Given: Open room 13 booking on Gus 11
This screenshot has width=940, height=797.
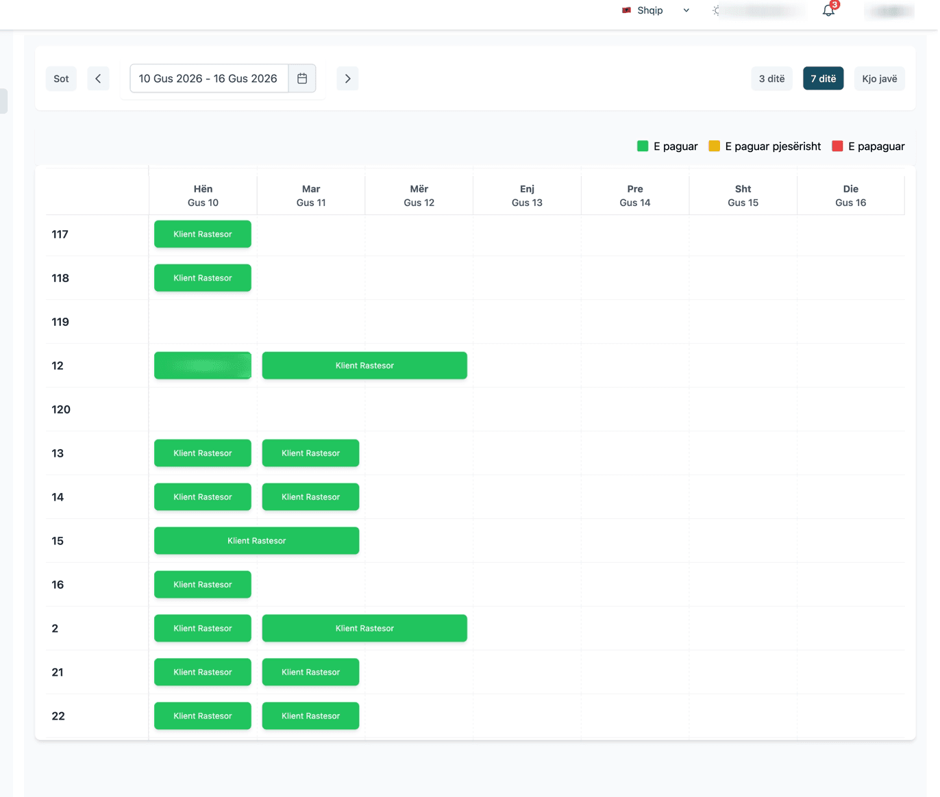Looking at the screenshot, I should (x=310, y=453).
